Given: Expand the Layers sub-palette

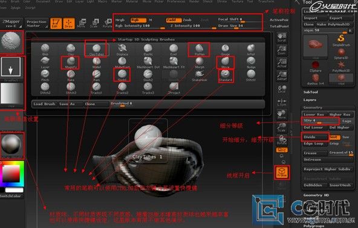Looking at the screenshot, I should [310, 100].
